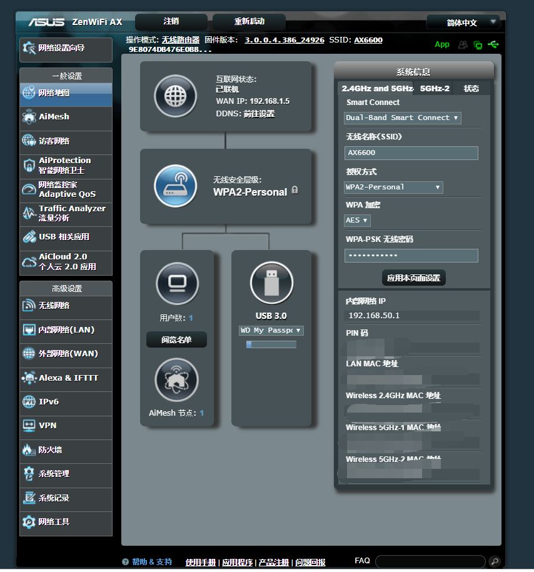Open the WPA2-Personal authentication dropdown

tap(393, 187)
